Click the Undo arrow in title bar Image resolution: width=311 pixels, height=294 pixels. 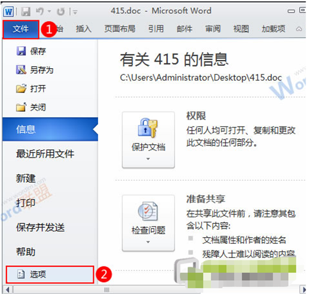[x=39, y=11]
